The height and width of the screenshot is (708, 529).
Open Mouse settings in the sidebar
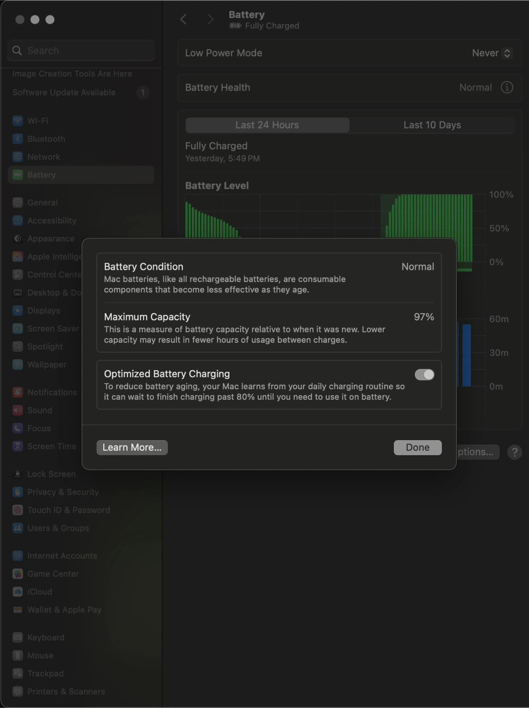[81, 655]
